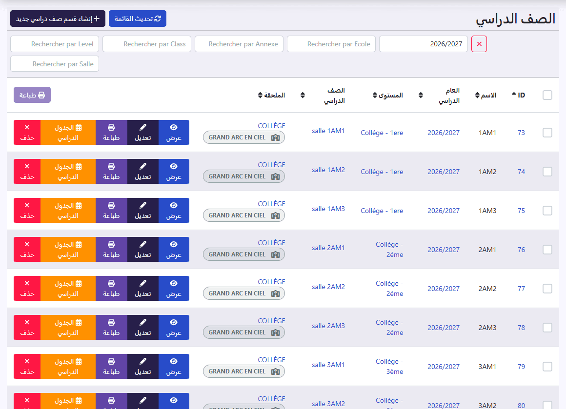This screenshot has height=409, width=566.
Task: Print (طباعة) row 1AM3
Action: click(x=111, y=210)
